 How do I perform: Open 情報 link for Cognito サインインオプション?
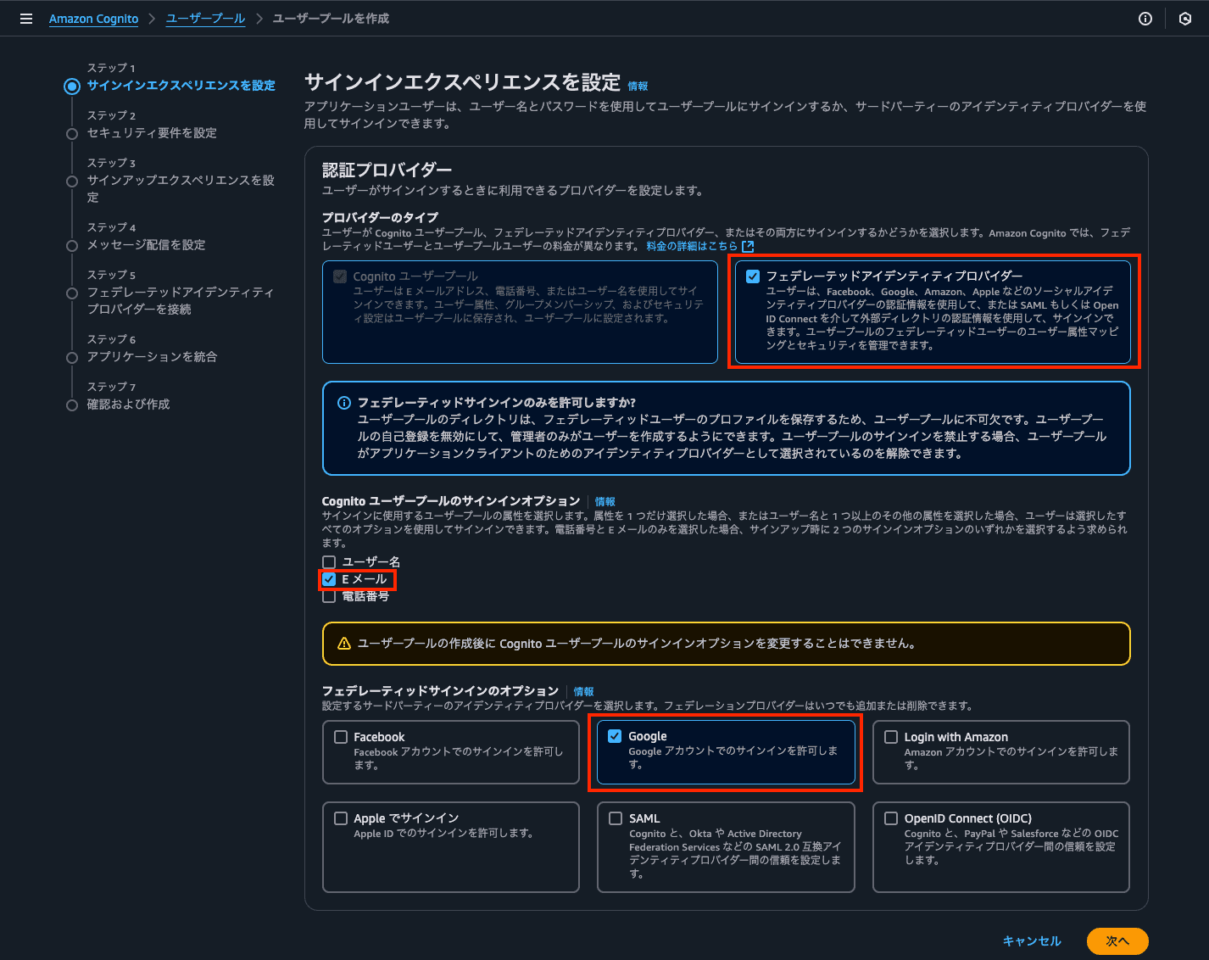pyautogui.click(x=604, y=502)
